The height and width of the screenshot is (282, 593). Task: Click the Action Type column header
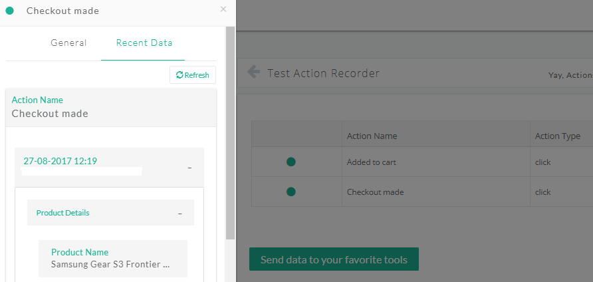point(558,136)
